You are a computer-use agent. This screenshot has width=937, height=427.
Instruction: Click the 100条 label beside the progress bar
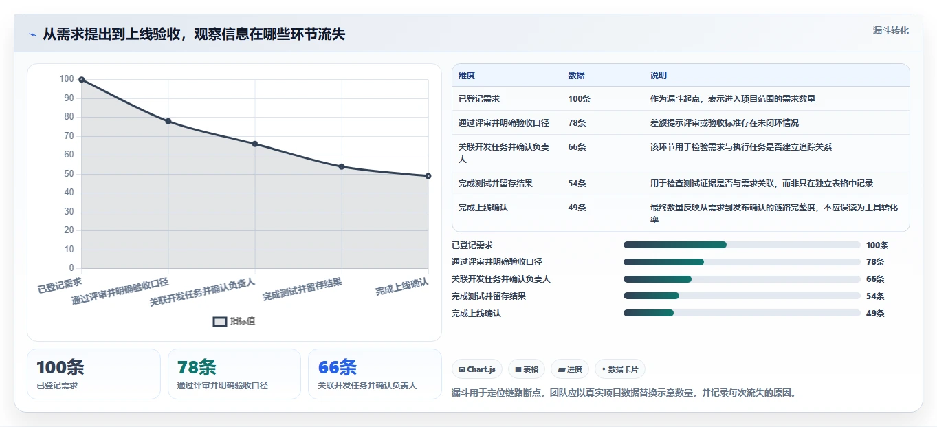[x=877, y=245]
